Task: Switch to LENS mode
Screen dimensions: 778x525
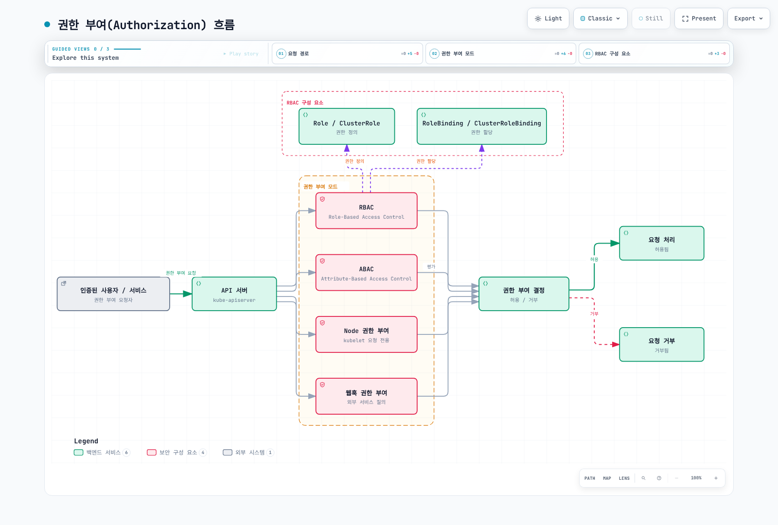Action: [x=624, y=478]
